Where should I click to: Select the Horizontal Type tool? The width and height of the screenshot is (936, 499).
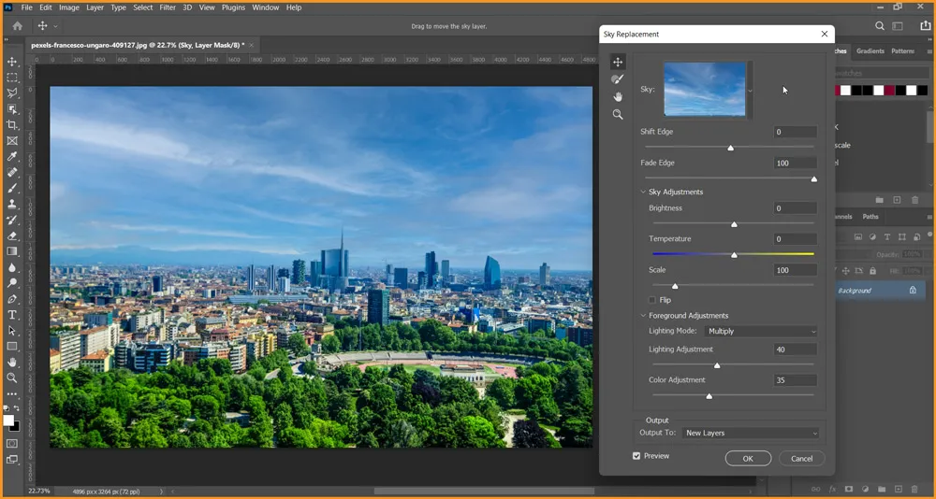point(12,315)
